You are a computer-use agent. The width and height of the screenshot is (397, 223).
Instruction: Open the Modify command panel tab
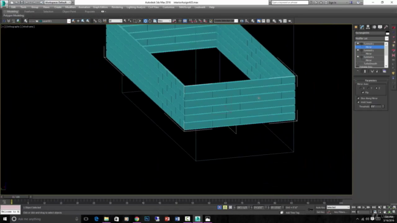[x=362, y=27]
